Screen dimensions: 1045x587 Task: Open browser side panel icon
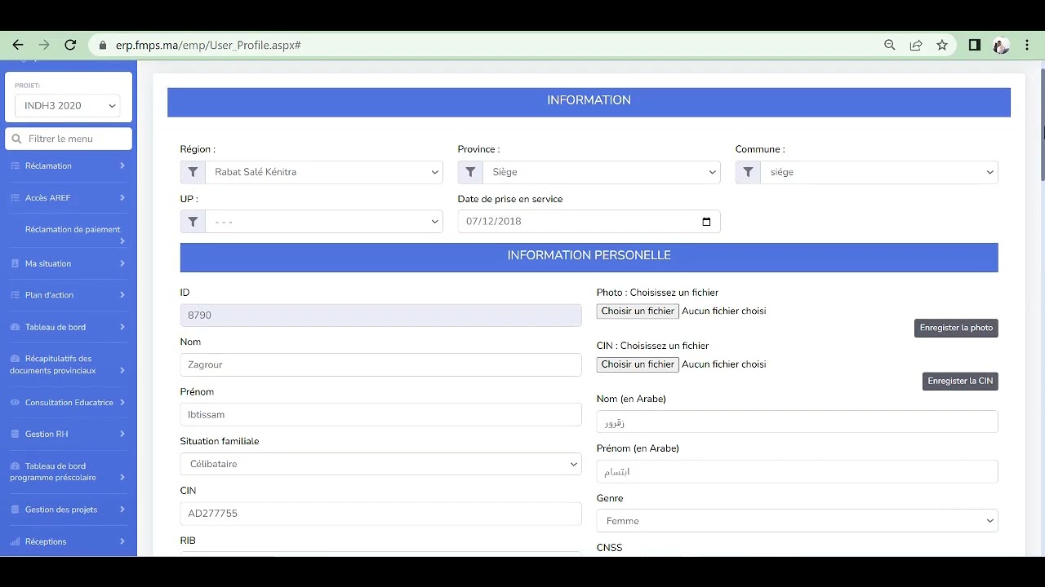[975, 45]
